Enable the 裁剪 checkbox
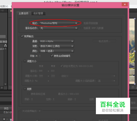Viewport: 137px width, 121px height. [x=25, y=89]
